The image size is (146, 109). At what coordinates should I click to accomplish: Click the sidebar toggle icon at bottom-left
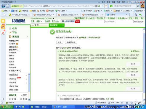[x=2, y=103]
